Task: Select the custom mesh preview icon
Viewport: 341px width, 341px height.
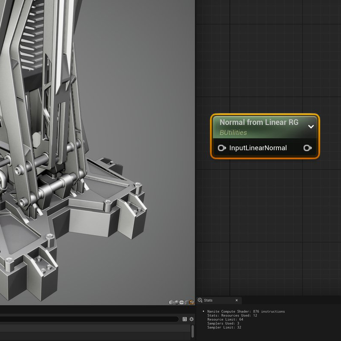Action: 191,302
